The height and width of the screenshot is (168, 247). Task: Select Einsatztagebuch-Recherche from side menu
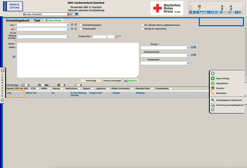tap(228, 100)
